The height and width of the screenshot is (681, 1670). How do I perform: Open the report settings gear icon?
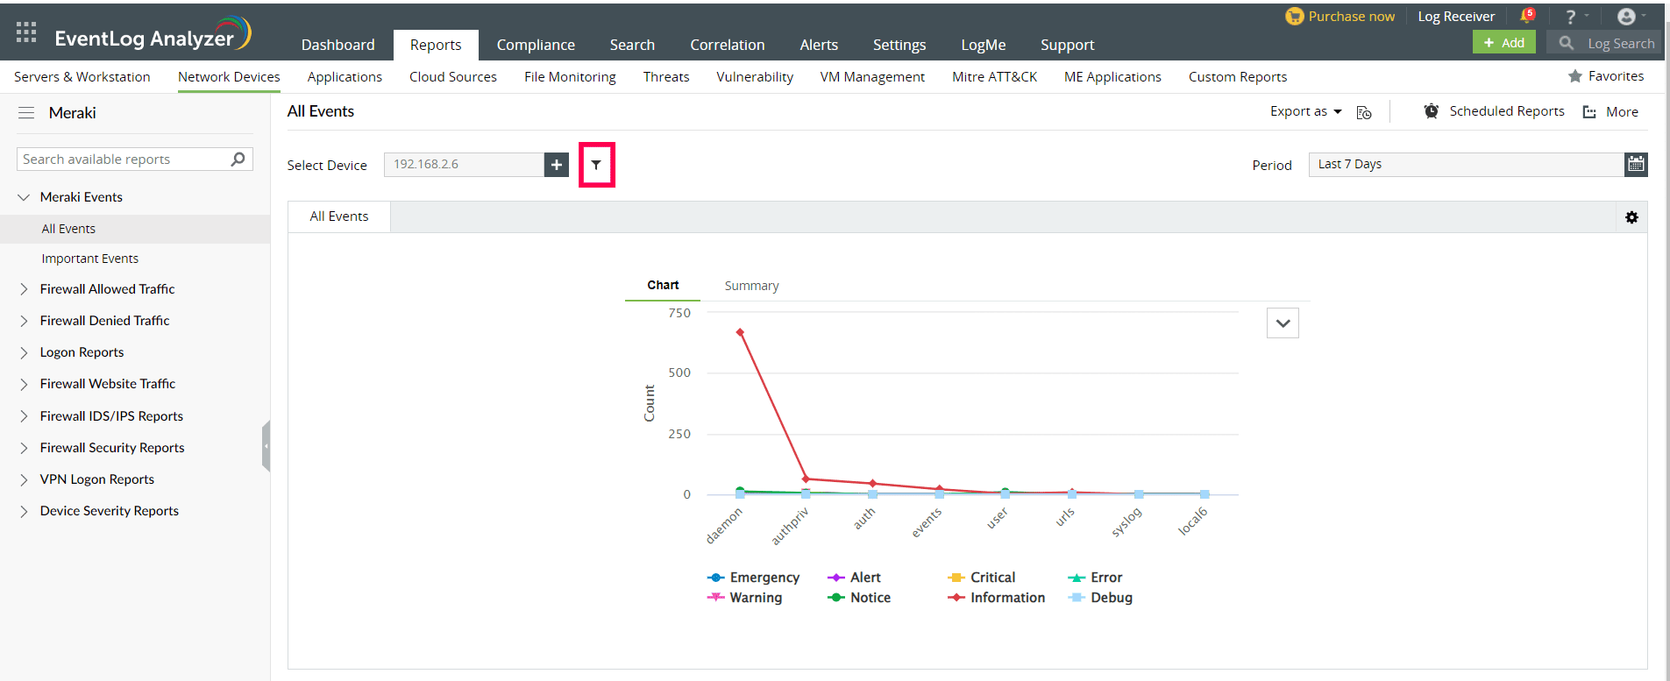[x=1631, y=217]
